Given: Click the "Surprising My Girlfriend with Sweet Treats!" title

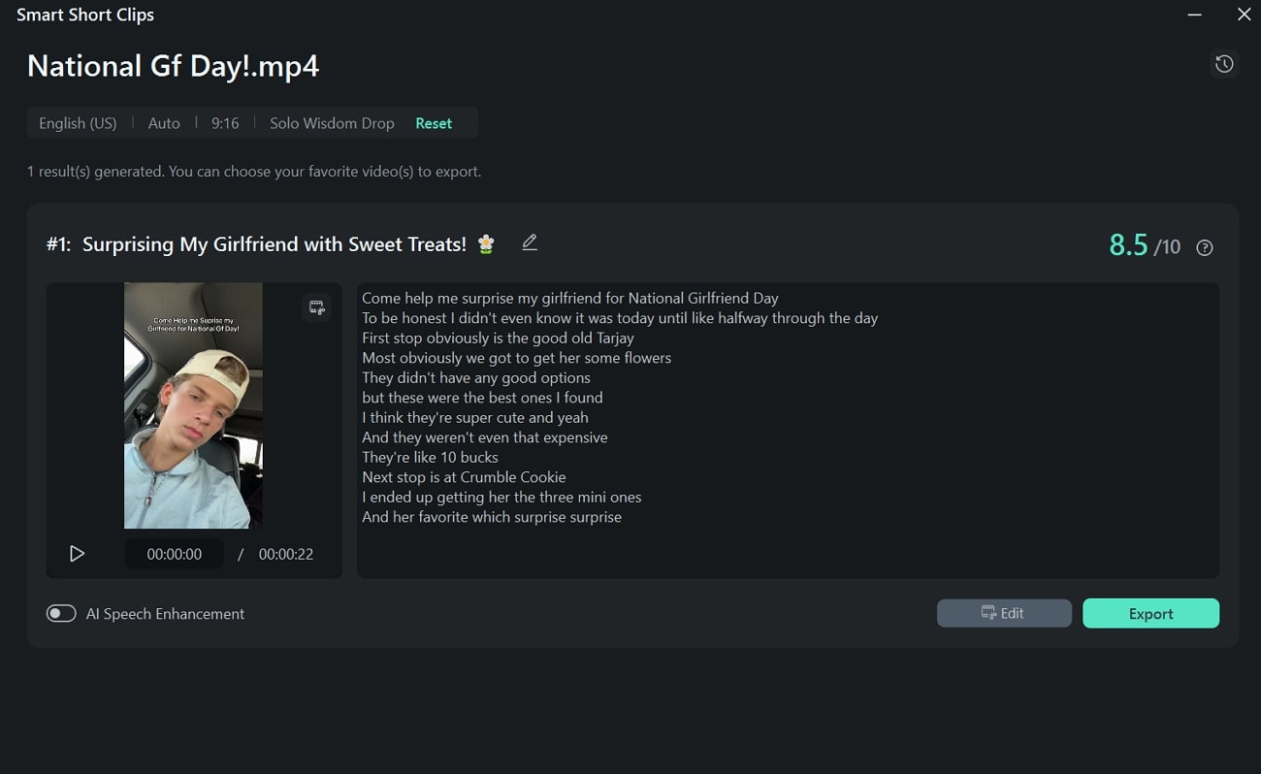Looking at the screenshot, I should point(275,244).
